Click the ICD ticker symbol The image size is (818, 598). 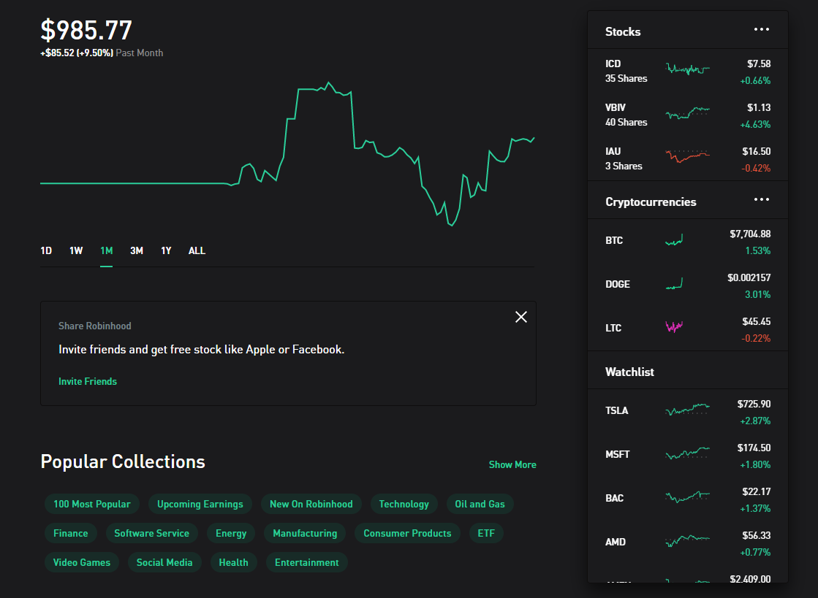tap(613, 64)
